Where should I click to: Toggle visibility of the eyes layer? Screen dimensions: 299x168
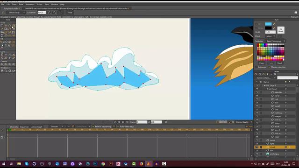pyautogui.click(x=256, y=103)
